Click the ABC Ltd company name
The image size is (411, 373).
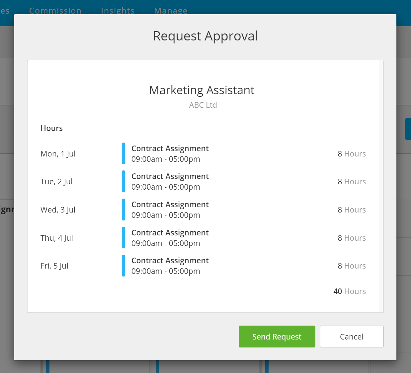[203, 105]
